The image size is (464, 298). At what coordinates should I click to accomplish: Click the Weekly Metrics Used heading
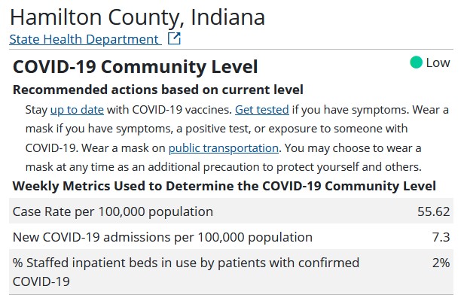(x=224, y=186)
